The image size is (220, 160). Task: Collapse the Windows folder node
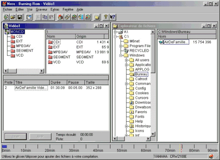click(121, 56)
